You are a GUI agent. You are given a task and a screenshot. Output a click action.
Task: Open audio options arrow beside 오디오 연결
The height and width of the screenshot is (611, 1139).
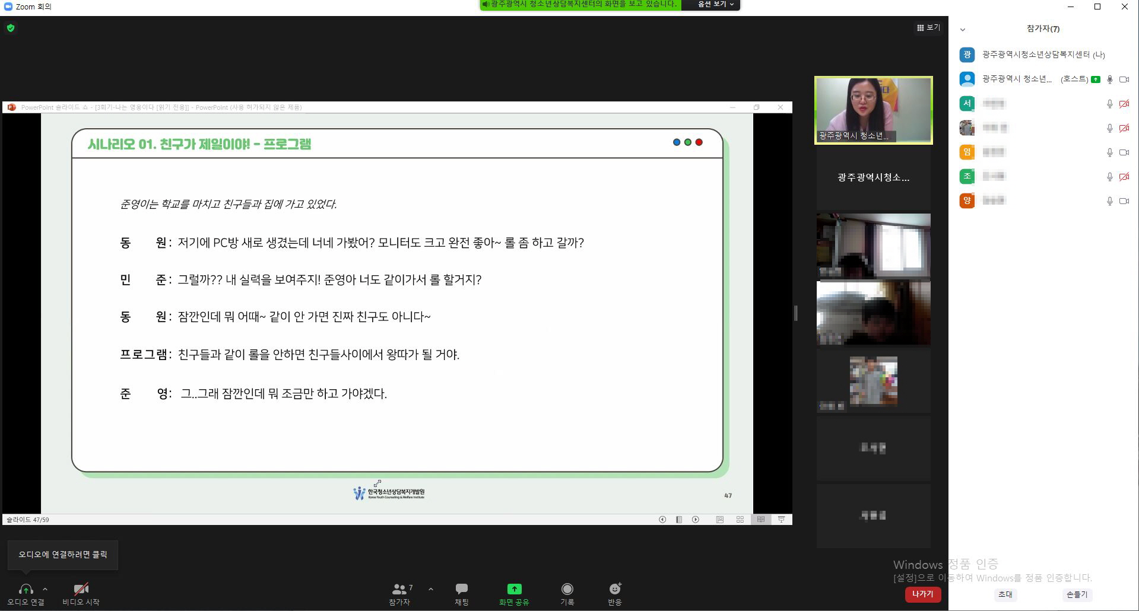pos(45,589)
